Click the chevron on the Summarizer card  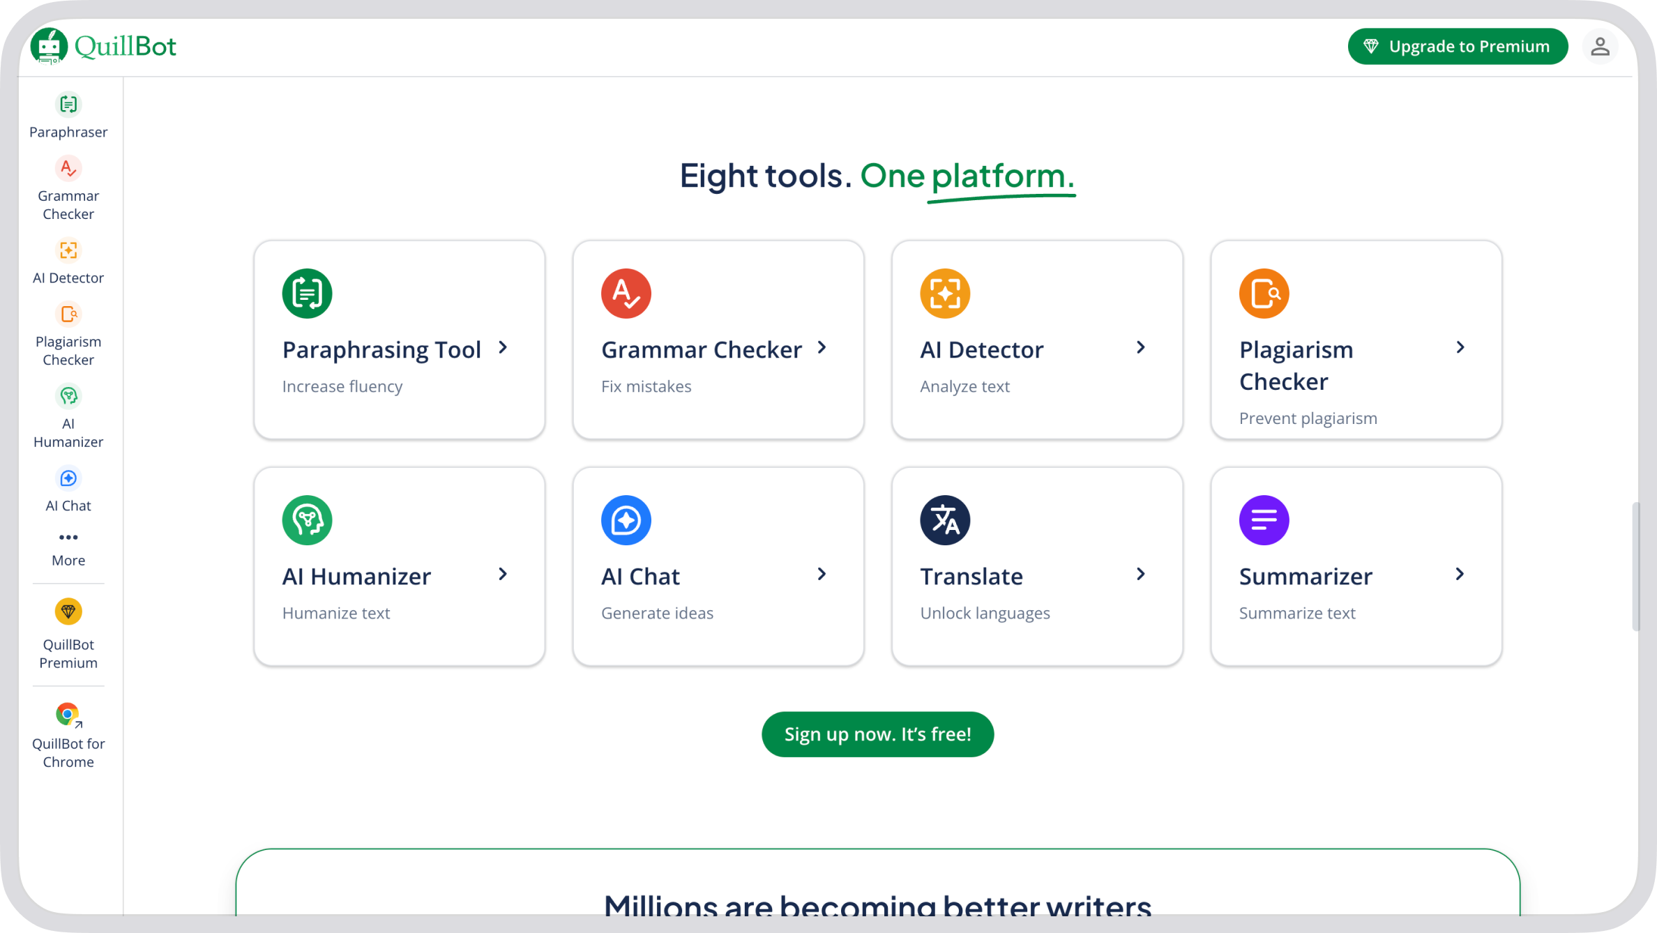point(1460,575)
